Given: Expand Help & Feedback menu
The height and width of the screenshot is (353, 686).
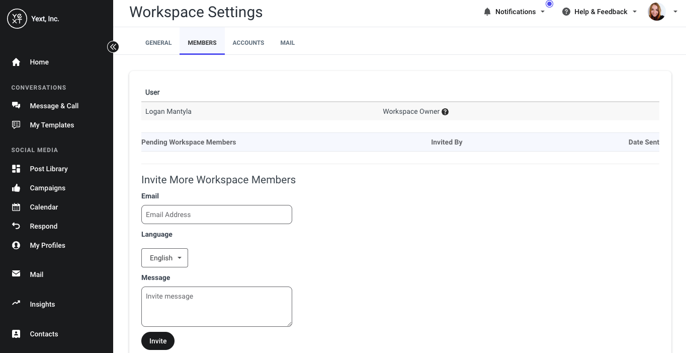Looking at the screenshot, I should point(599,12).
